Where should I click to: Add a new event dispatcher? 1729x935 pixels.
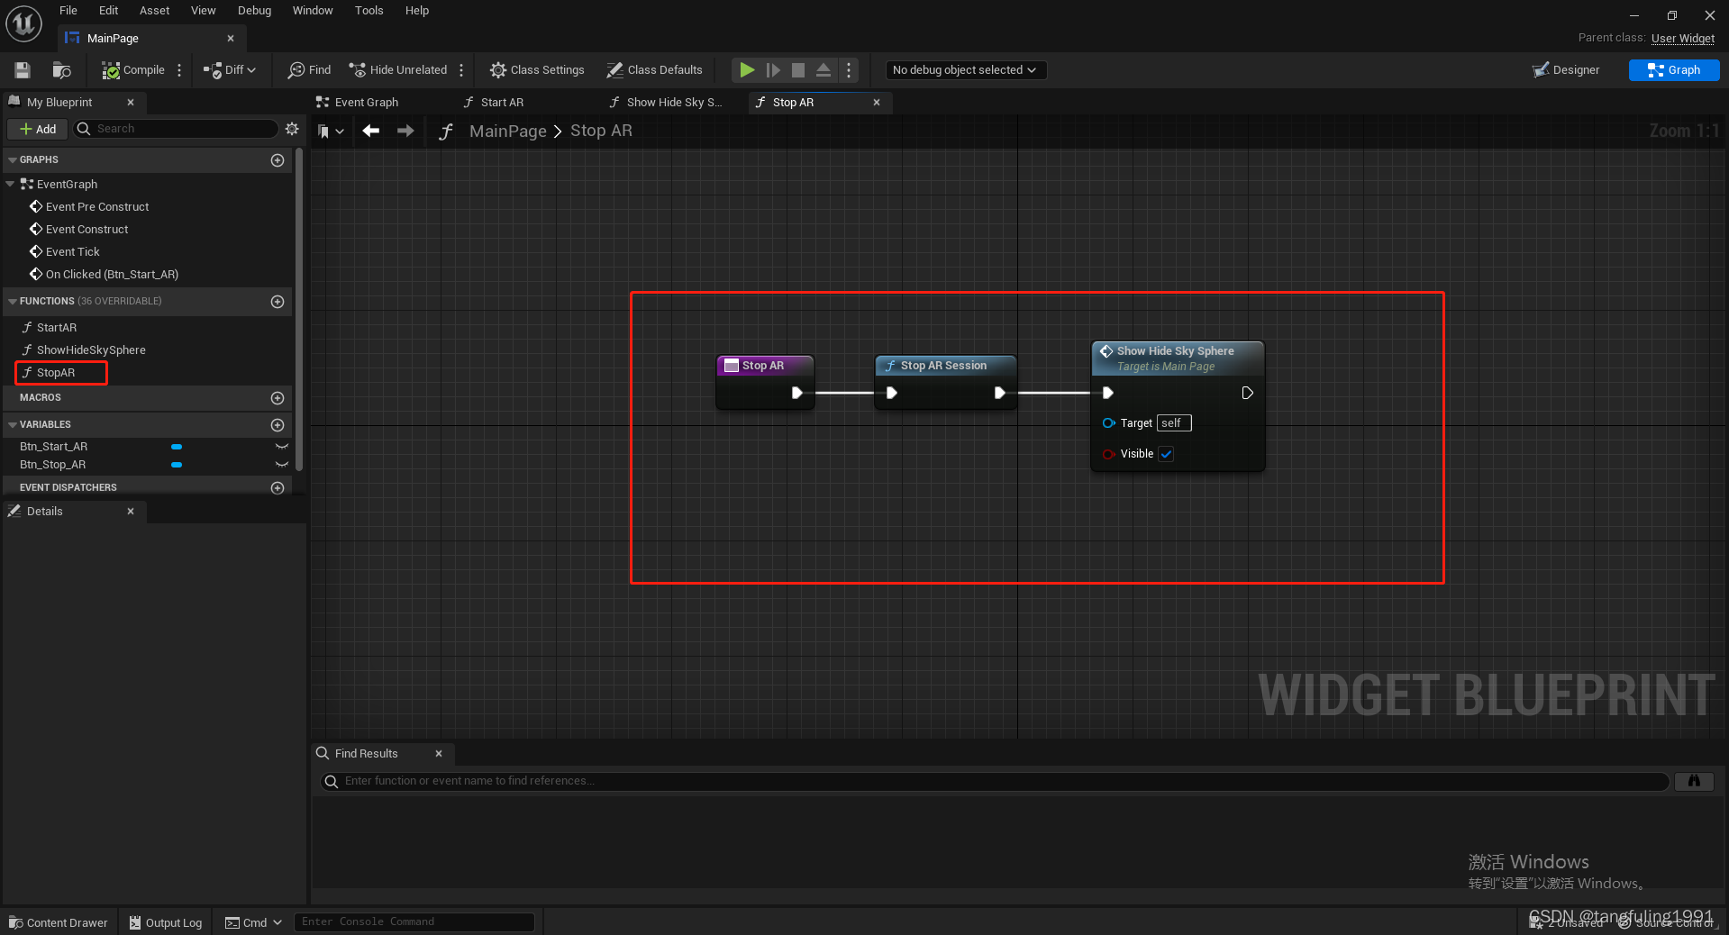[278, 488]
